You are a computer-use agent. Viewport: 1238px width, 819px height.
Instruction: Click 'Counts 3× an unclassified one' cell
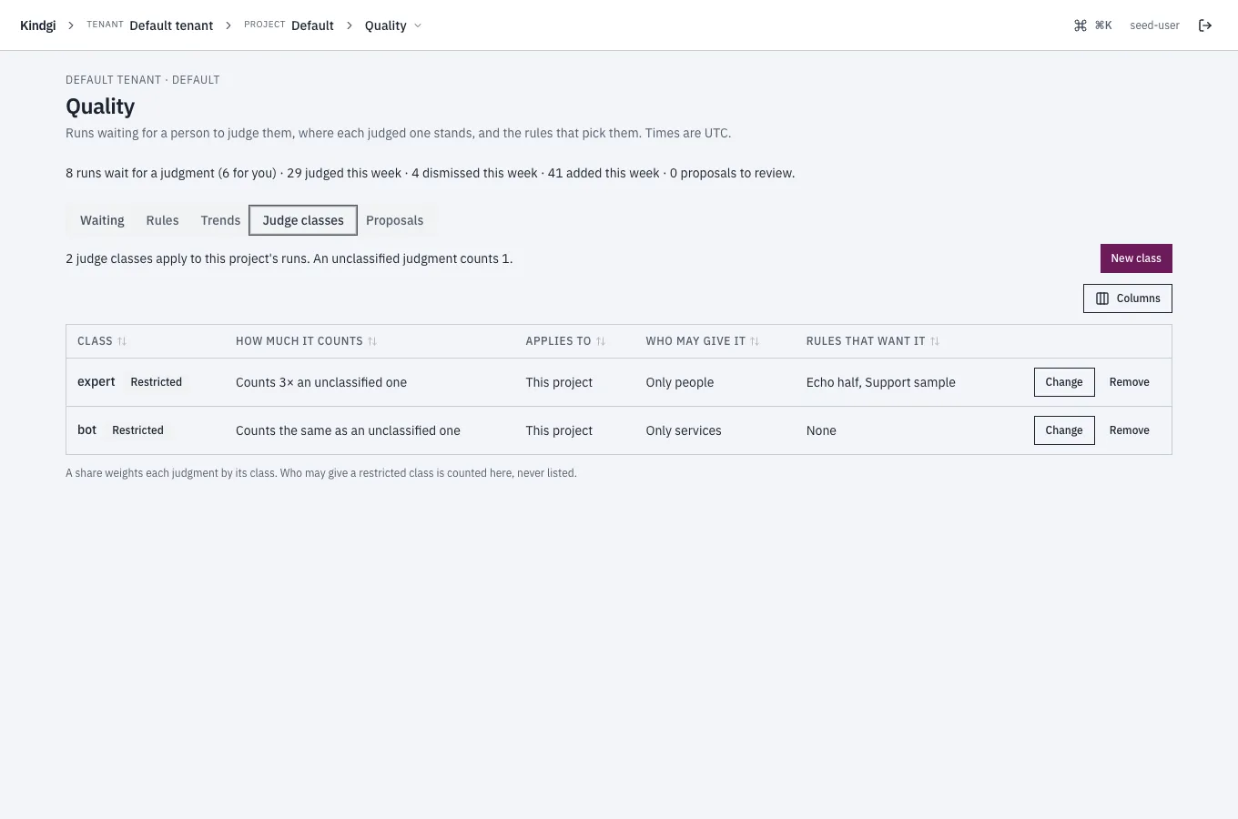point(321,382)
